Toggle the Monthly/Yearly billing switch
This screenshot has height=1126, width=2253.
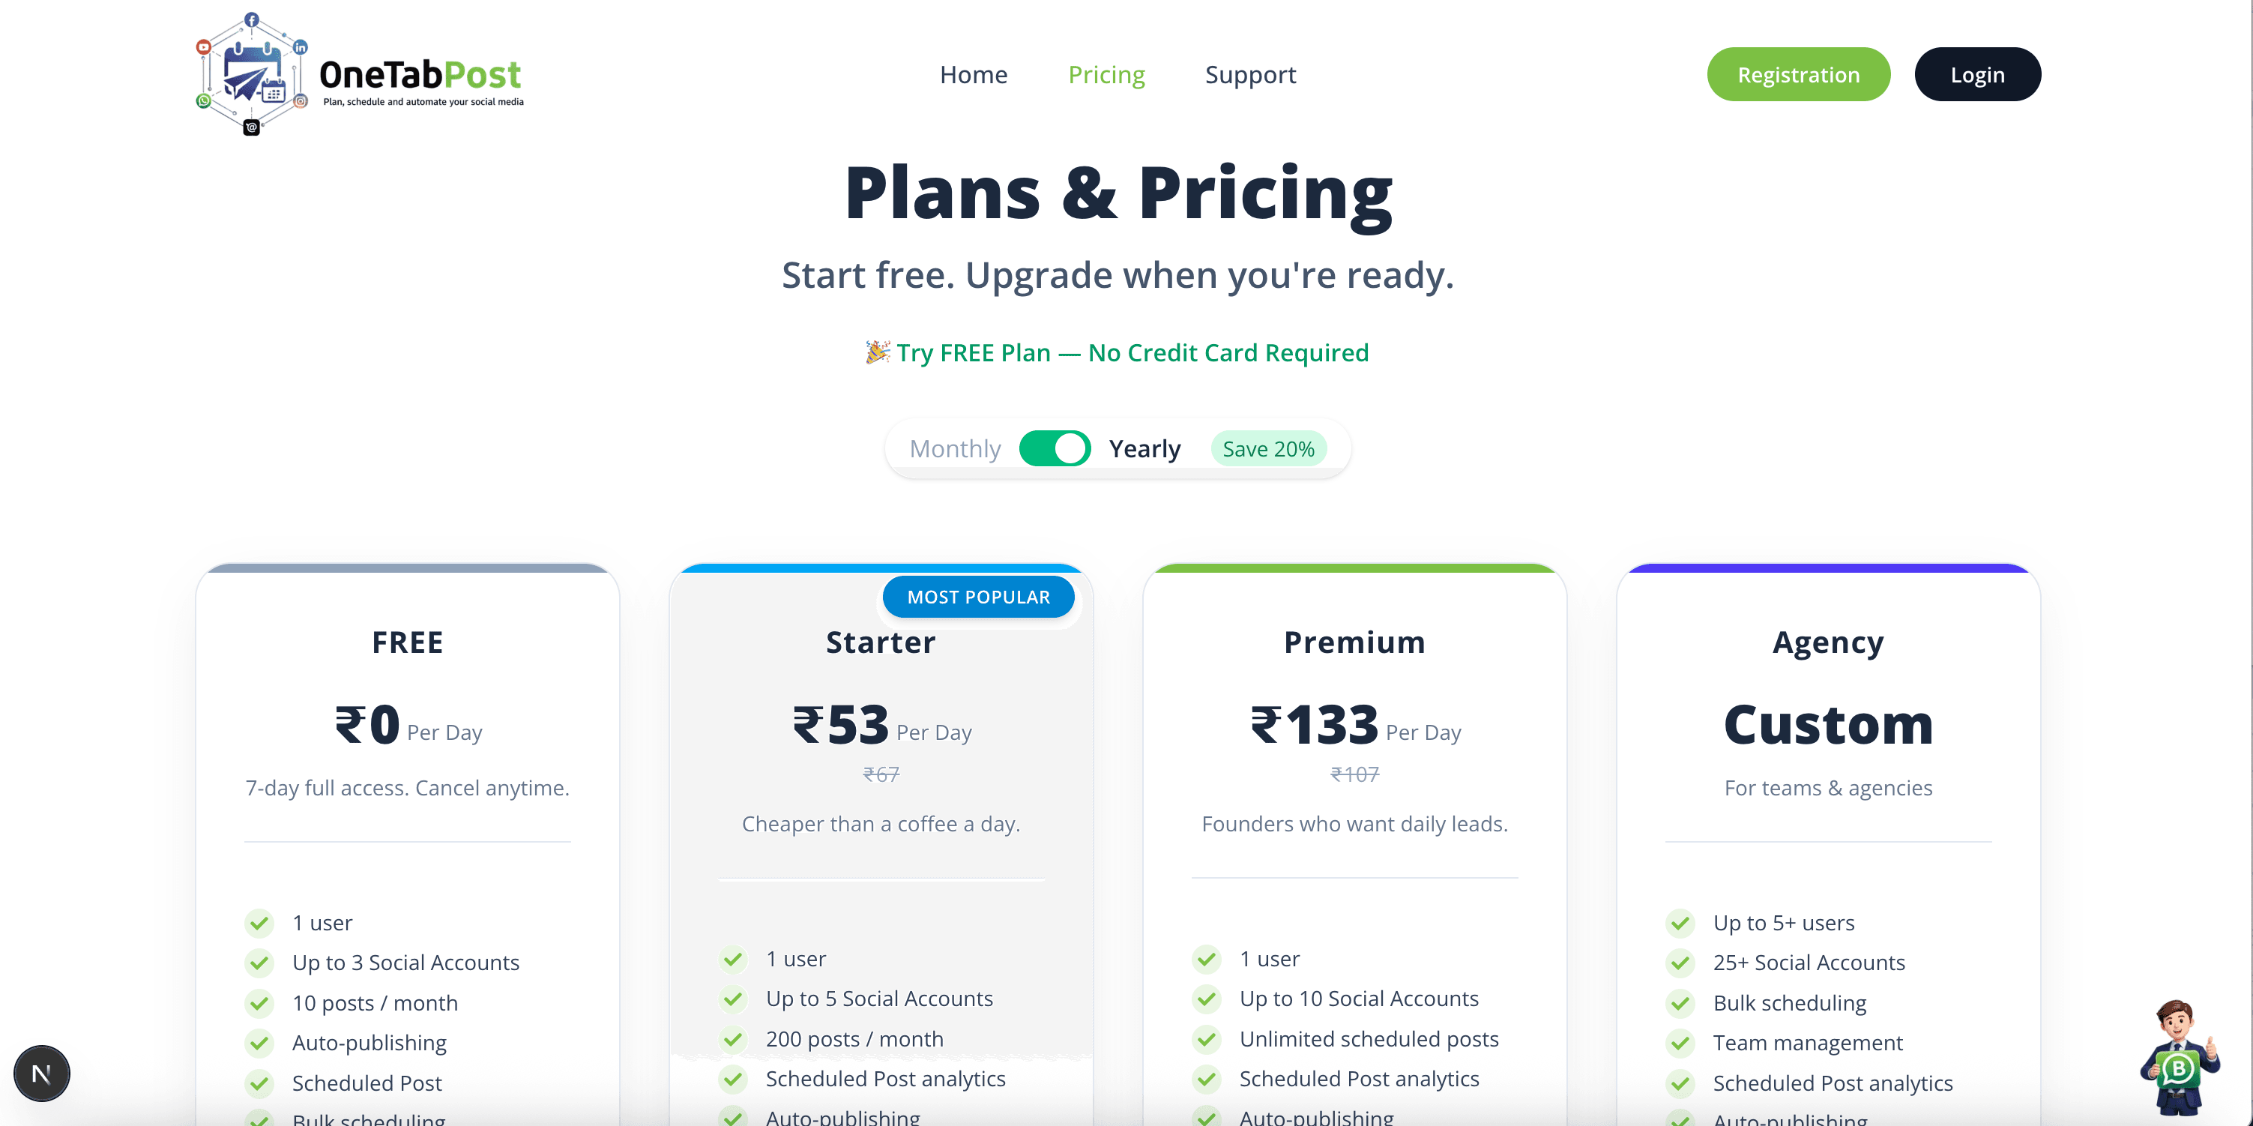[x=1054, y=449]
